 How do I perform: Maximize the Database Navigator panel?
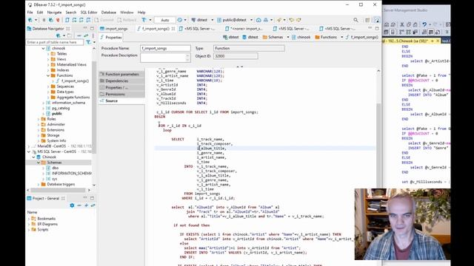point(92,28)
